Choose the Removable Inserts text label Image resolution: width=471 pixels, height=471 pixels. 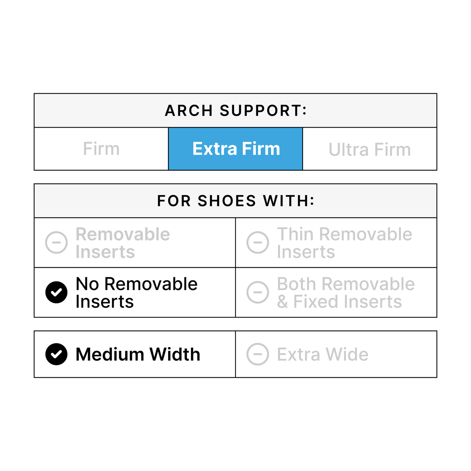[123, 243]
